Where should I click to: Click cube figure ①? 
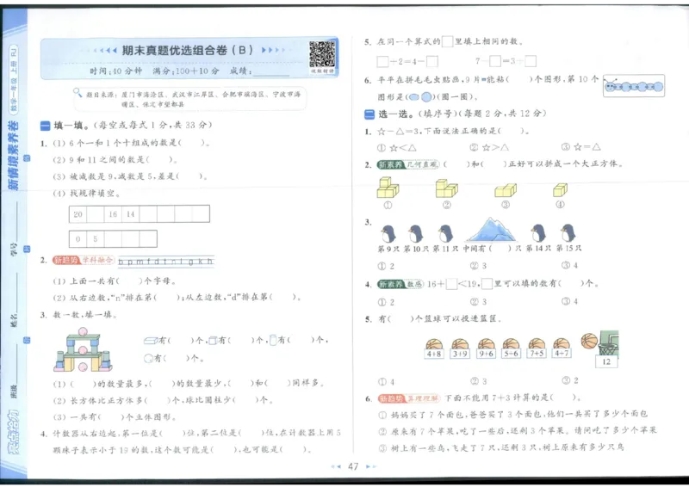[388, 188]
